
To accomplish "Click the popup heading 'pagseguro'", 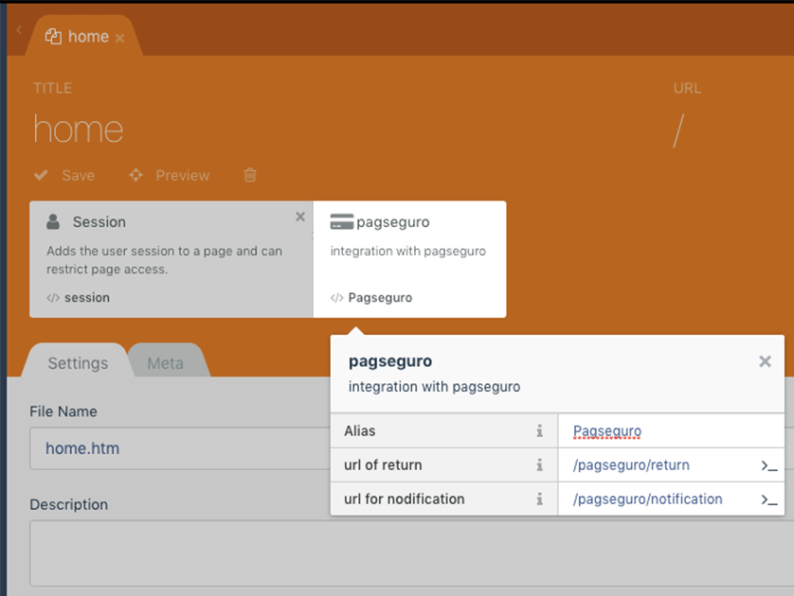I will point(390,361).
